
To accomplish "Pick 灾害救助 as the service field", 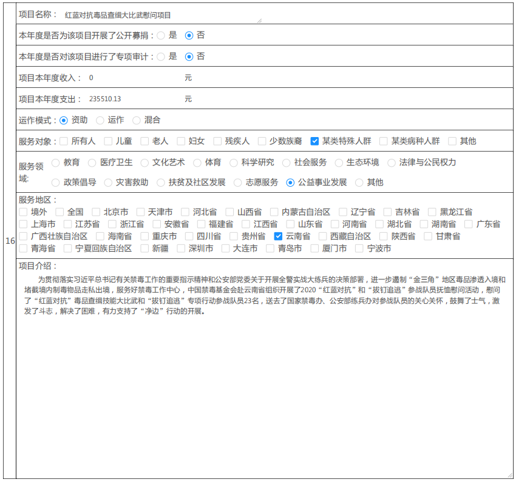I will tap(108, 182).
